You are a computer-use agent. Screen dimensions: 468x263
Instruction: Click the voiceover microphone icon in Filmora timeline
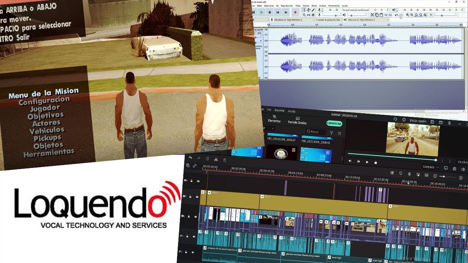[x=409, y=174]
